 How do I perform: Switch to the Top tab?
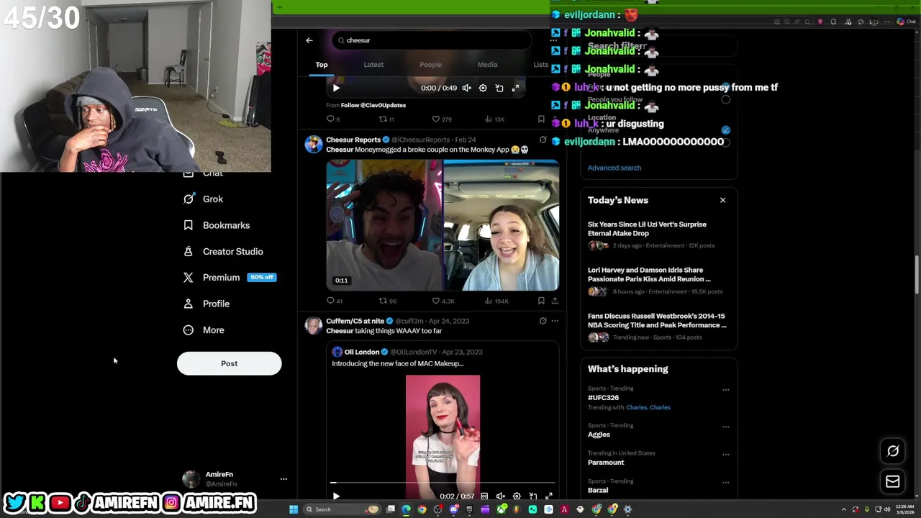click(322, 65)
